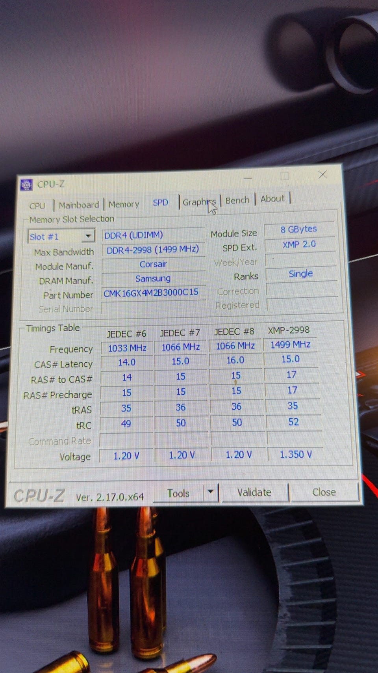This screenshot has width=378, height=673.
Task: Click the JEDEC #8 column header
Action: click(x=234, y=332)
